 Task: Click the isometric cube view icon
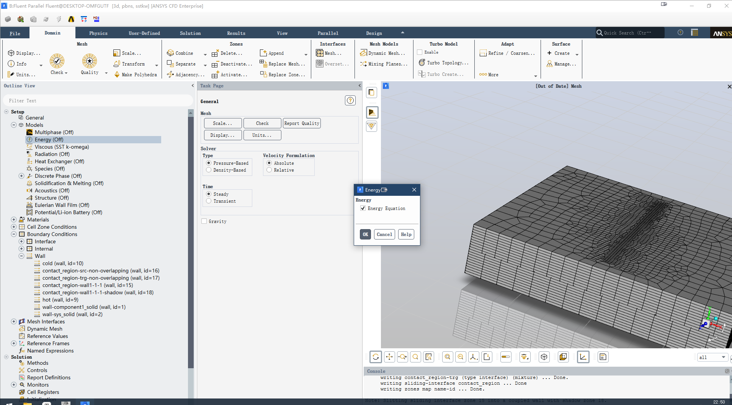pos(544,357)
